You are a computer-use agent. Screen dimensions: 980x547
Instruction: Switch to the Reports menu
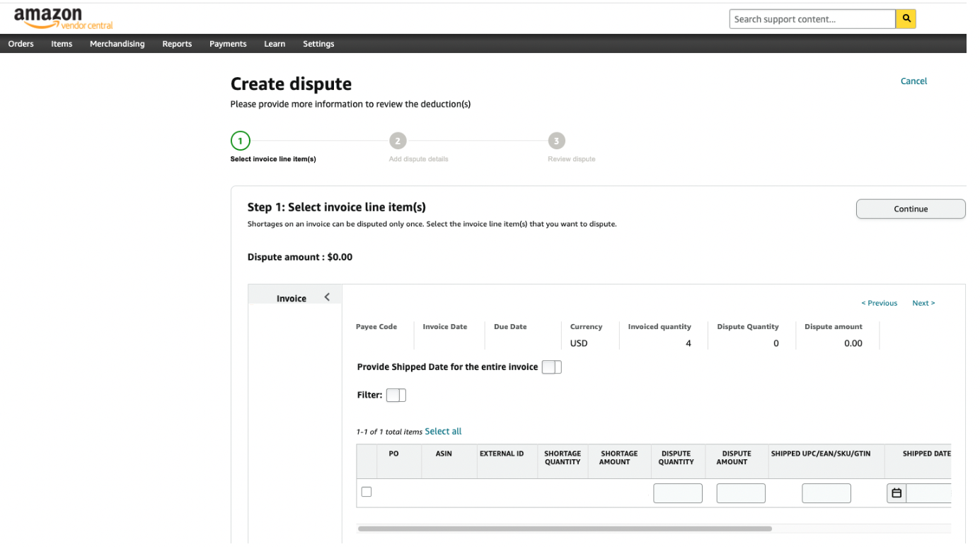[x=176, y=43]
